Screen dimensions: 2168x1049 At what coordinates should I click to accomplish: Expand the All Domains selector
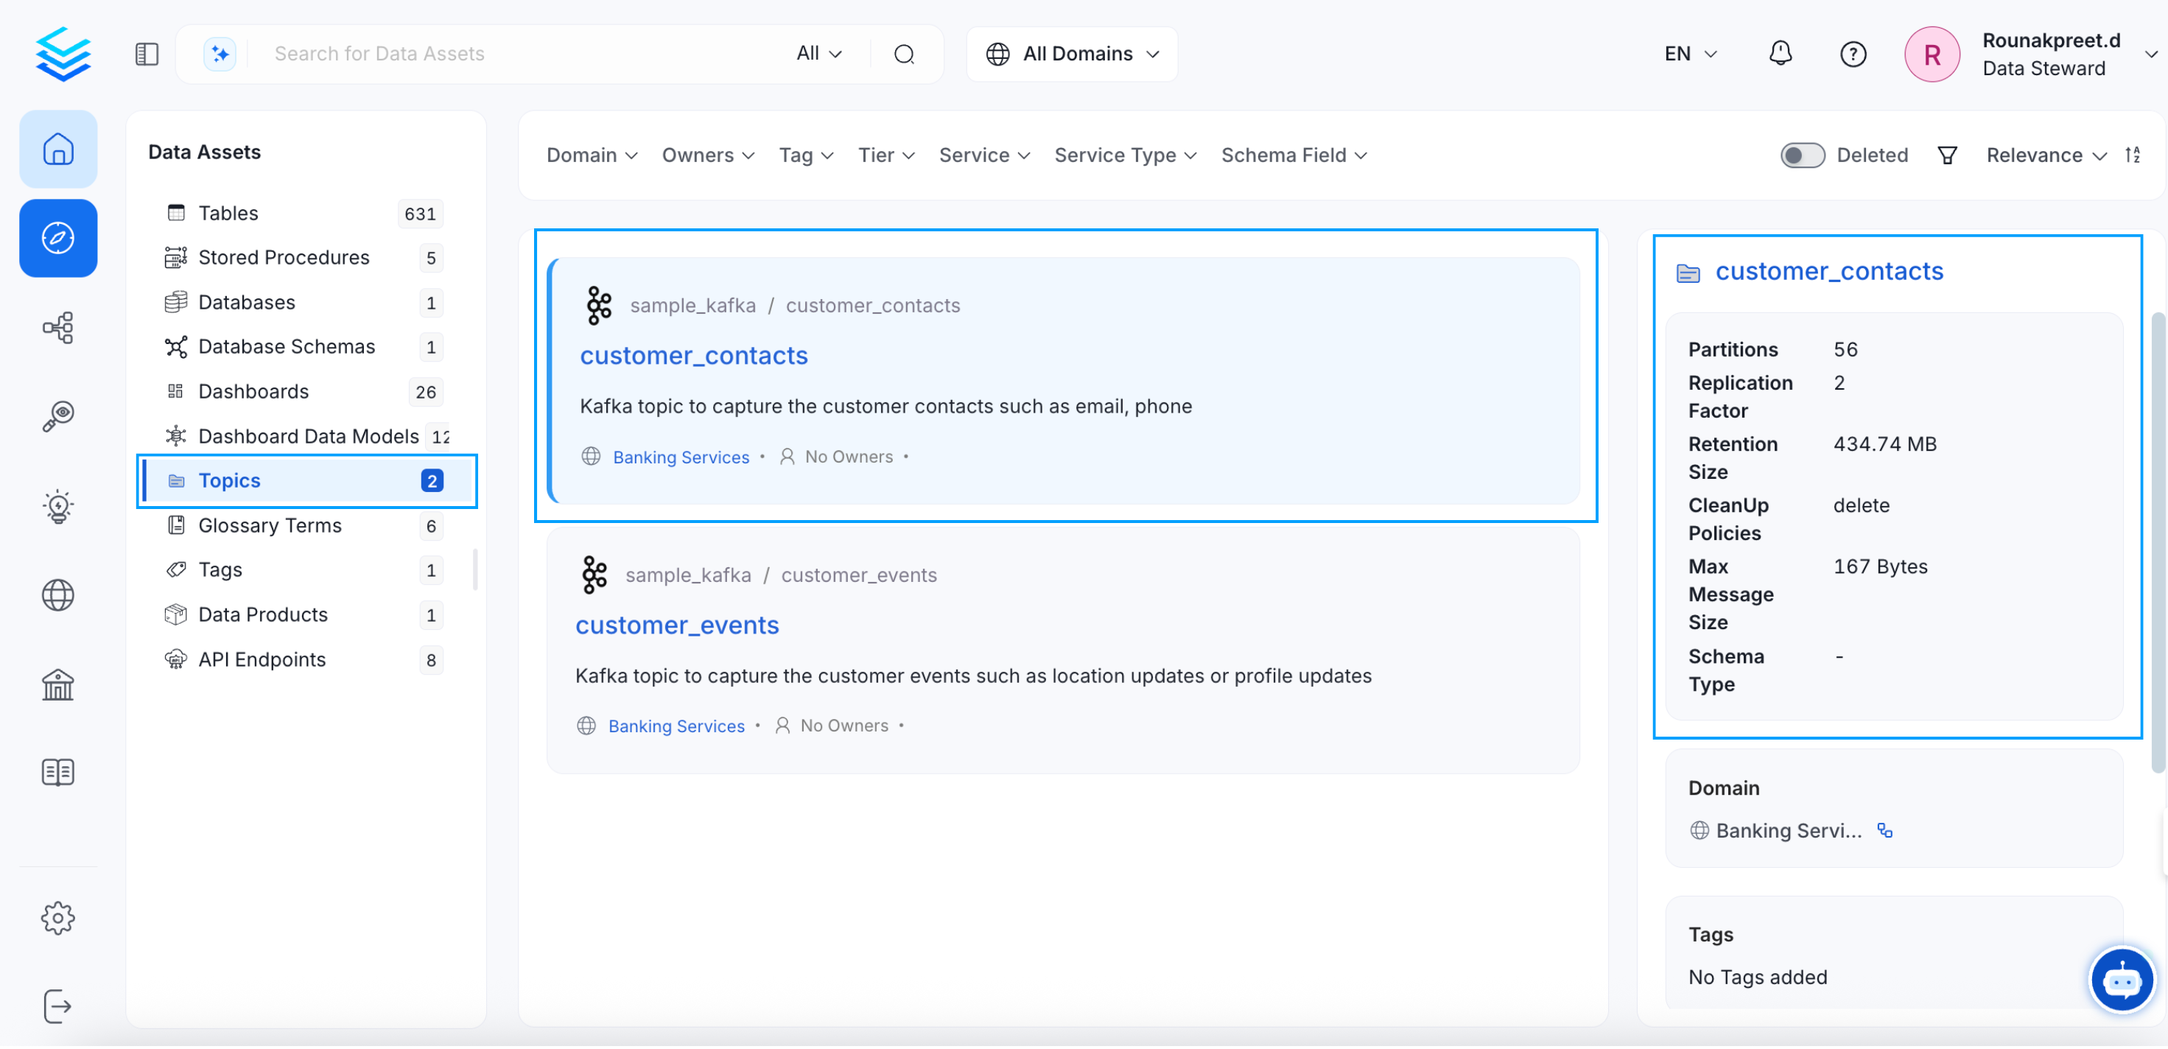(1073, 53)
